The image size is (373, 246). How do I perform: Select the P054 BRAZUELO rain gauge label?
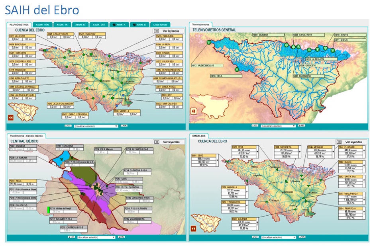point(22,45)
